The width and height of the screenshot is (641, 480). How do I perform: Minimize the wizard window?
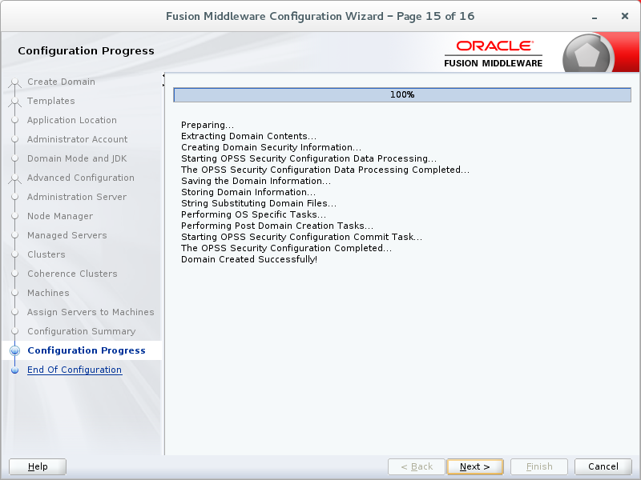coord(595,18)
